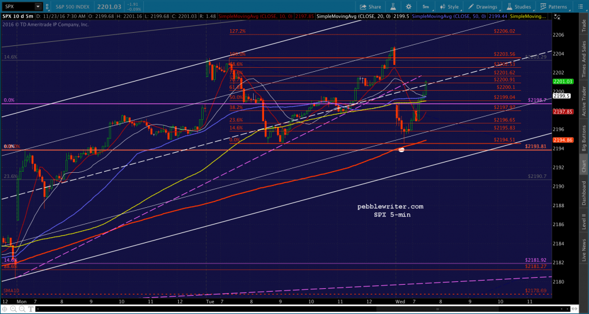This screenshot has width=589, height=314.
Task: Click the $2196.65 Fibonacci price label
Action: tap(504, 120)
